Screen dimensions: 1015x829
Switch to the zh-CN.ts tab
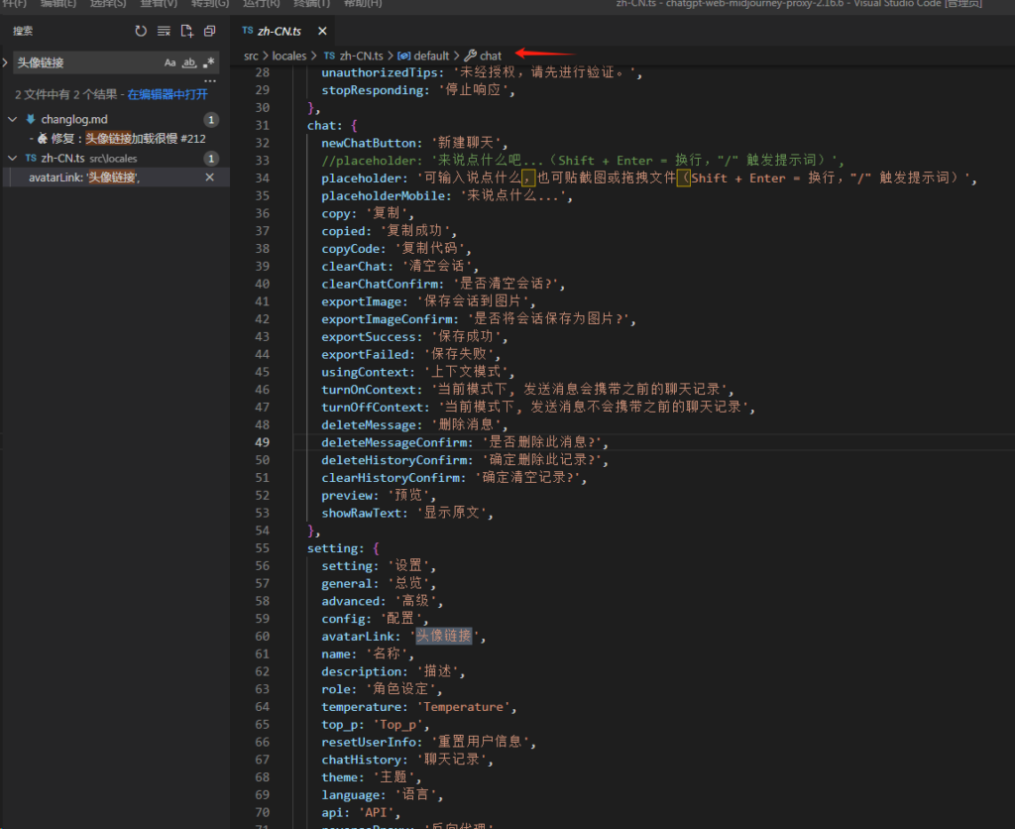coord(278,32)
